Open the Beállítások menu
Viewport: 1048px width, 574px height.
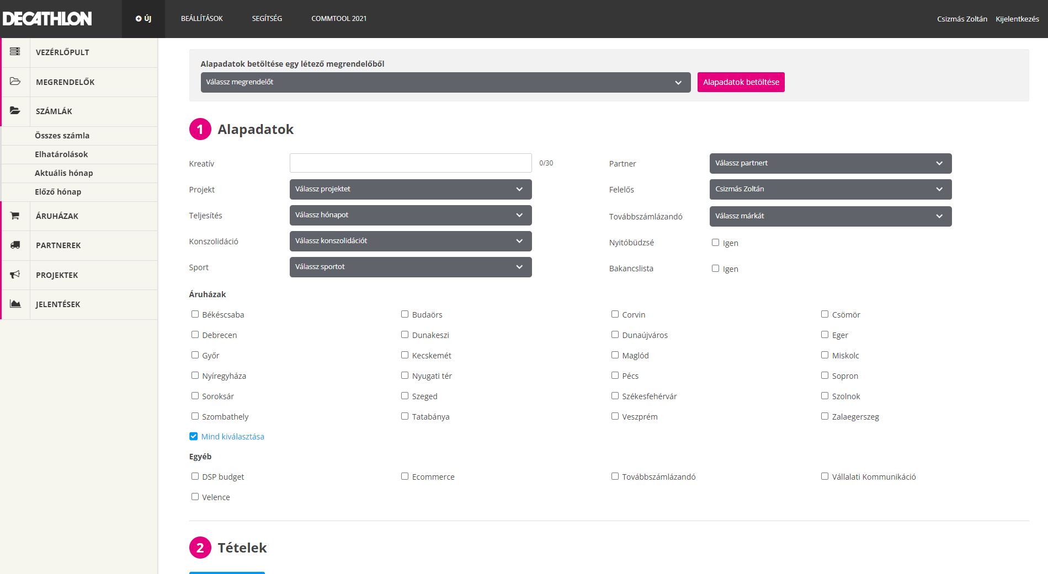[202, 19]
